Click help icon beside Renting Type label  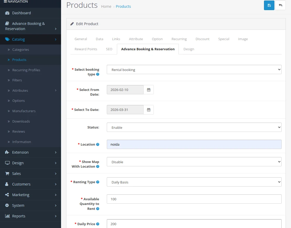(x=98, y=182)
